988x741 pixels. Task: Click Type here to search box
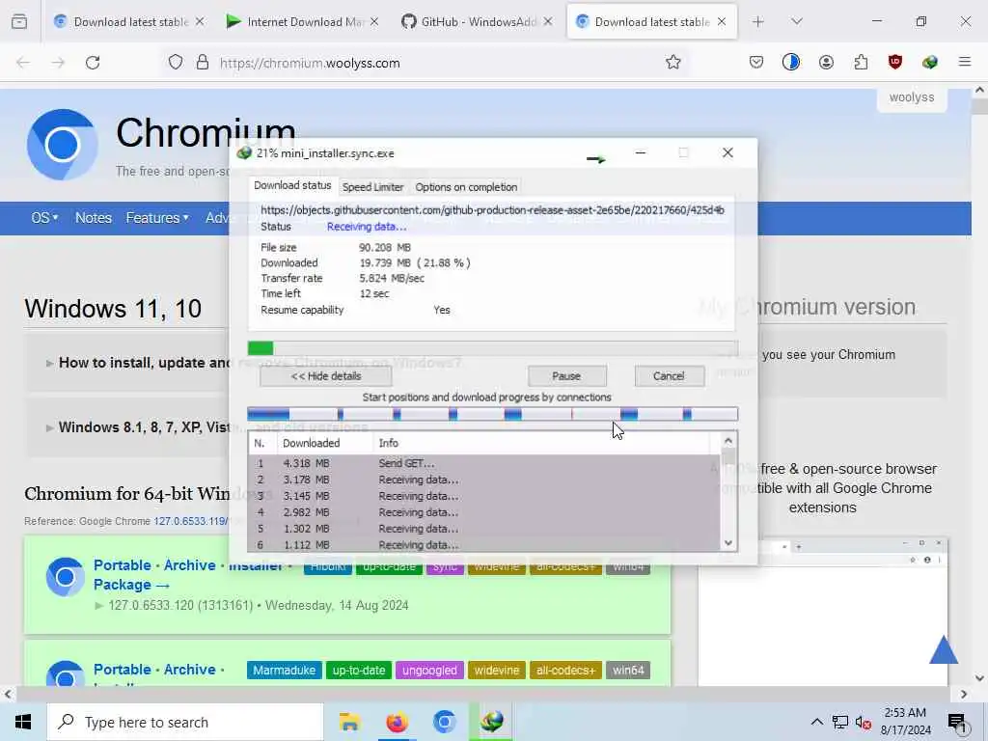(x=185, y=722)
